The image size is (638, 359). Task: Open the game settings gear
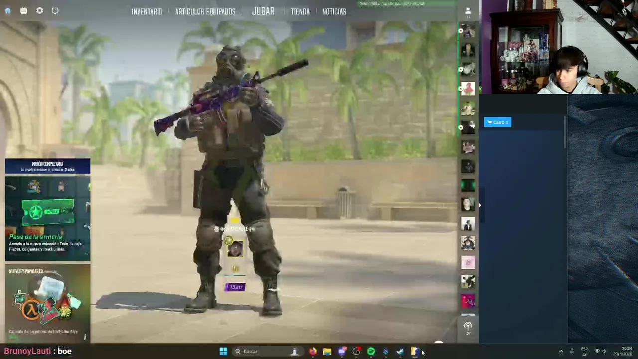coord(40,11)
